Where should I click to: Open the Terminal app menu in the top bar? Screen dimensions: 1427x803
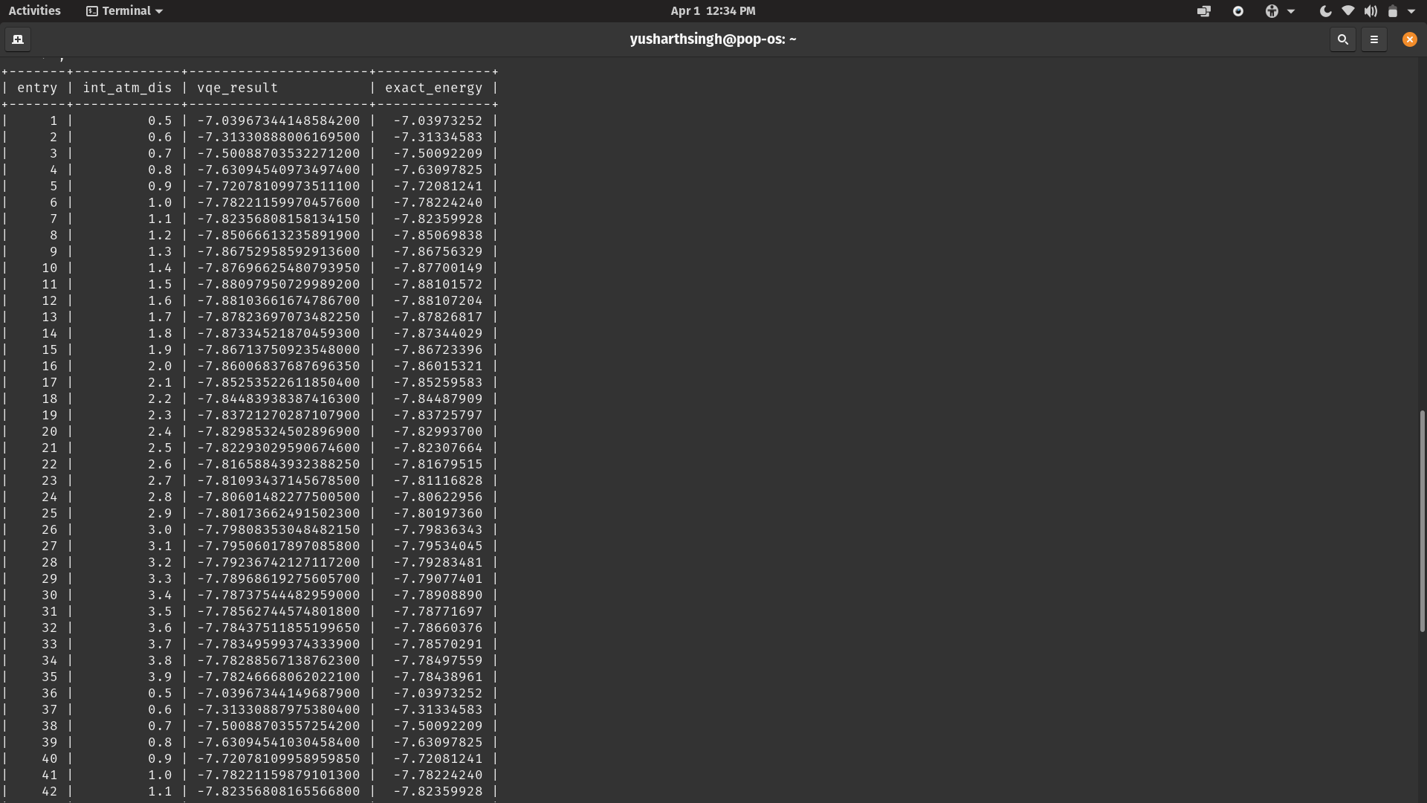point(124,10)
